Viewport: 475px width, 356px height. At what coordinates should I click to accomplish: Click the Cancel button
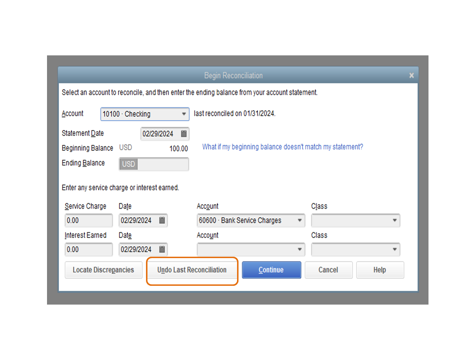[x=329, y=270]
